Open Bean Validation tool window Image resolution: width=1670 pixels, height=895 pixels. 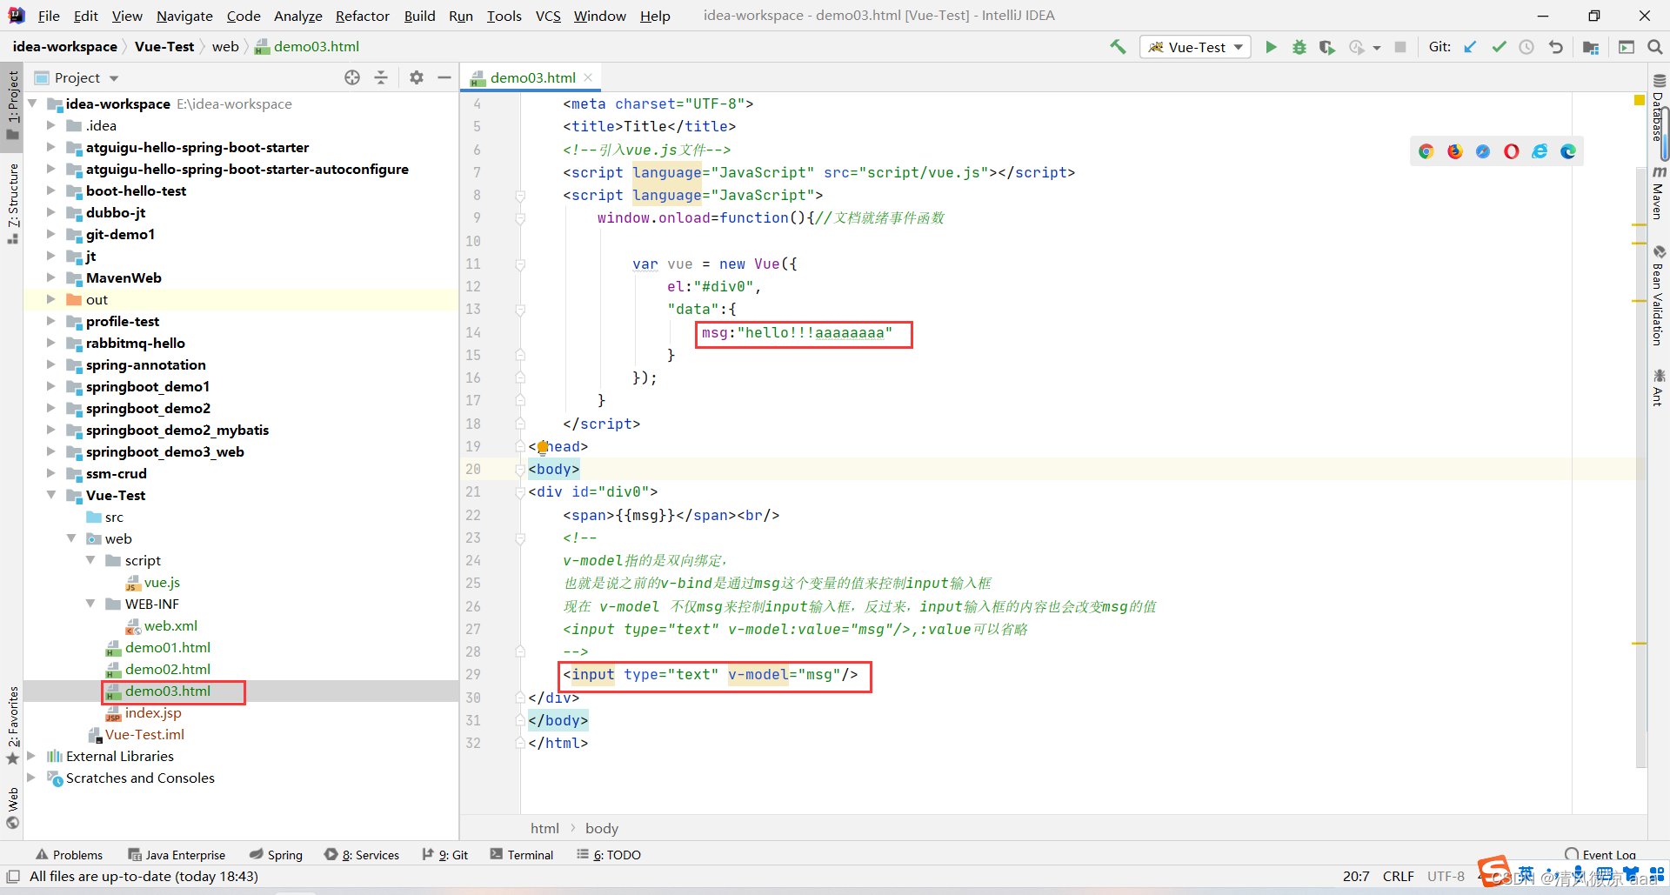coord(1659,296)
